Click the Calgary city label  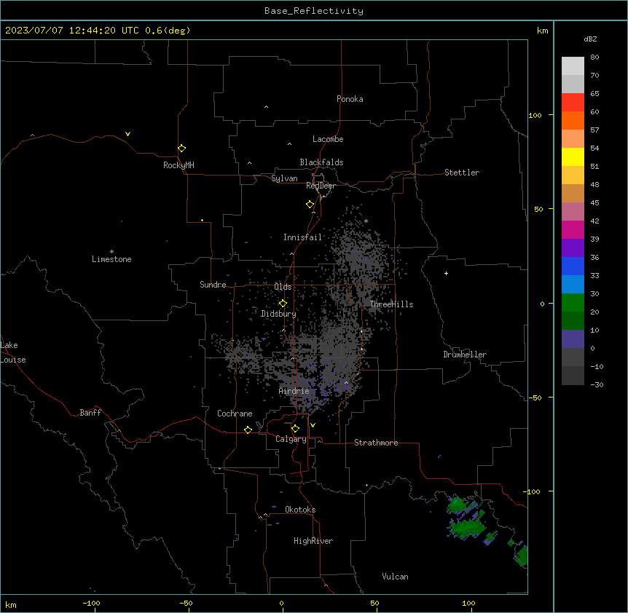tap(291, 439)
